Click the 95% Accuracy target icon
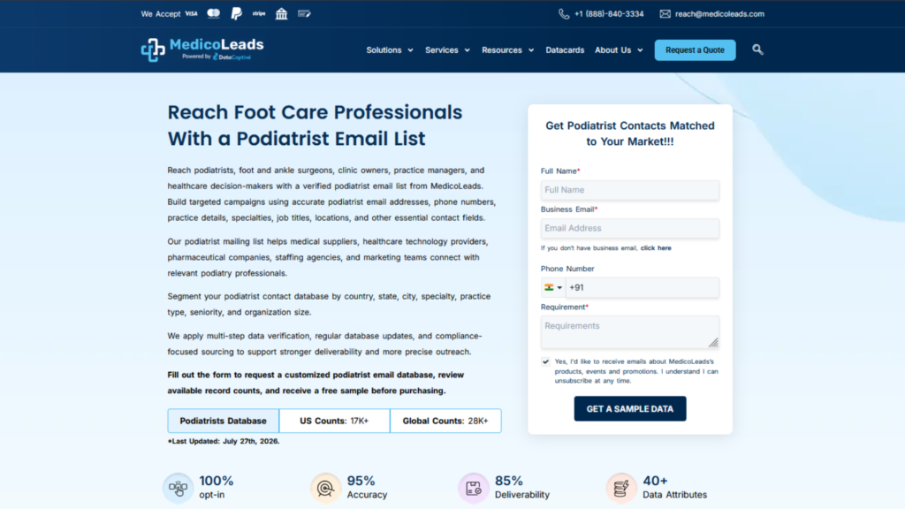905x509 pixels. 325,488
